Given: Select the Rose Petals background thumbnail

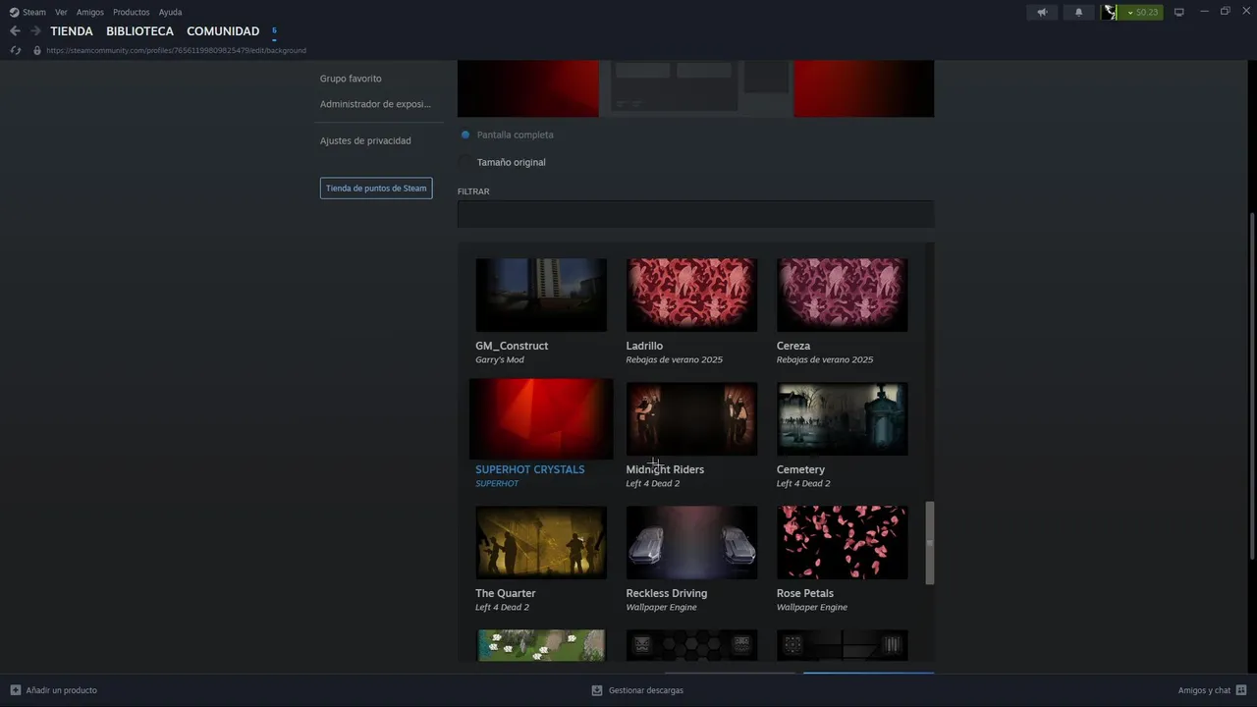Looking at the screenshot, I should point(842,542).
